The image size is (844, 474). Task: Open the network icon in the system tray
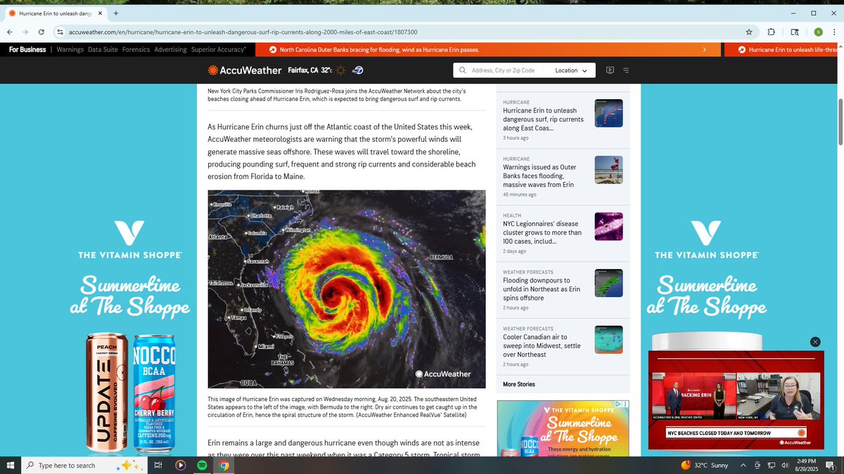click(771, 466)
